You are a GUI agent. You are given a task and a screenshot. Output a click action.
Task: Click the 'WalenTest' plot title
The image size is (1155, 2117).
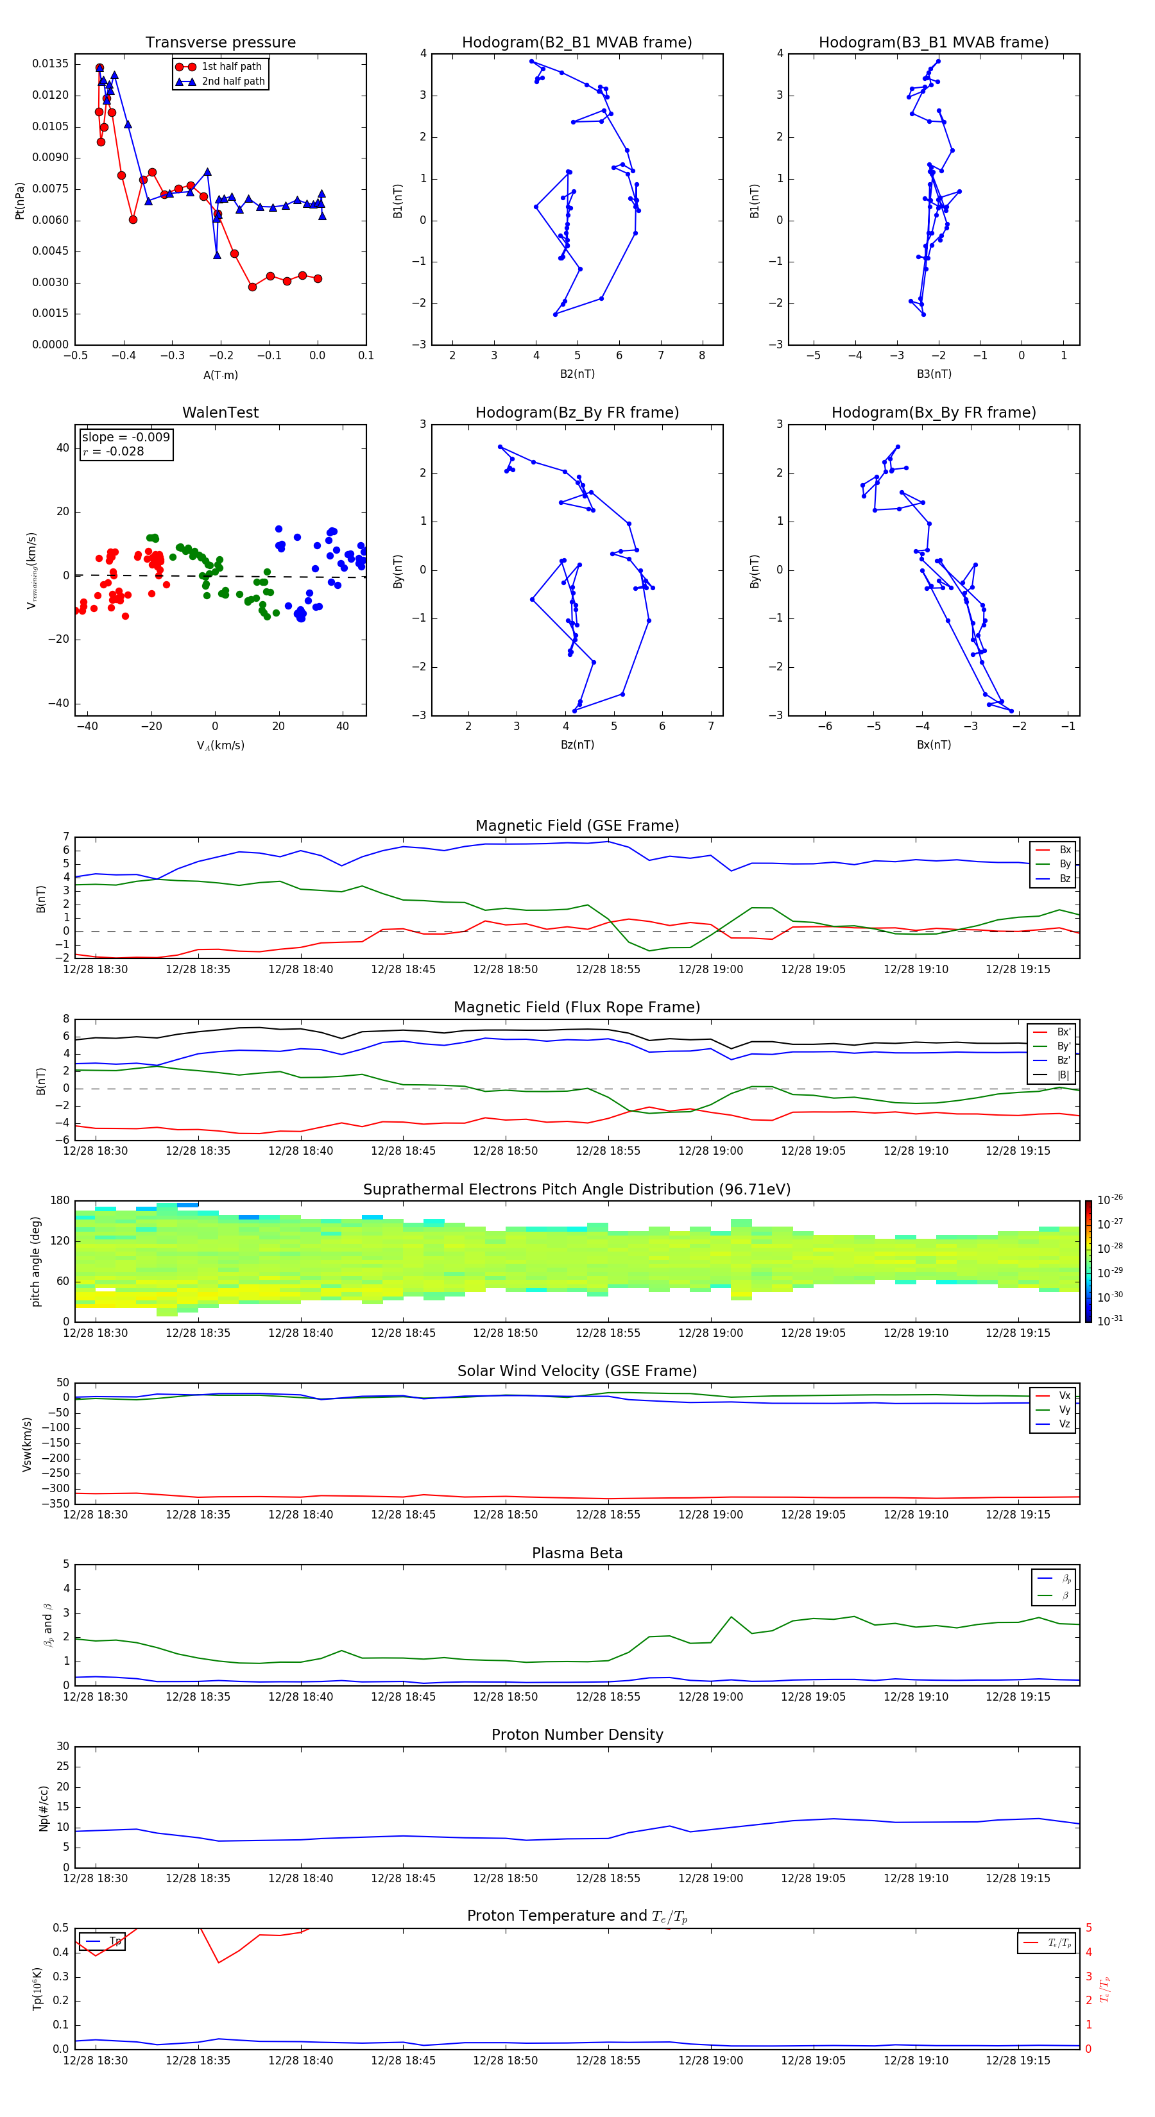[220, 412]
